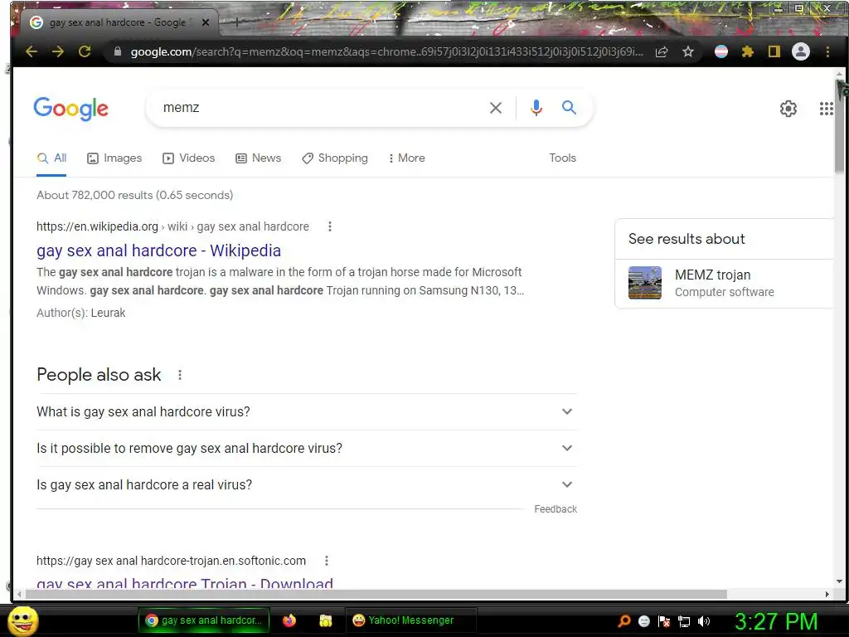
Task: Open the Extensions puzzle piece menu
Action: (748, 51)
